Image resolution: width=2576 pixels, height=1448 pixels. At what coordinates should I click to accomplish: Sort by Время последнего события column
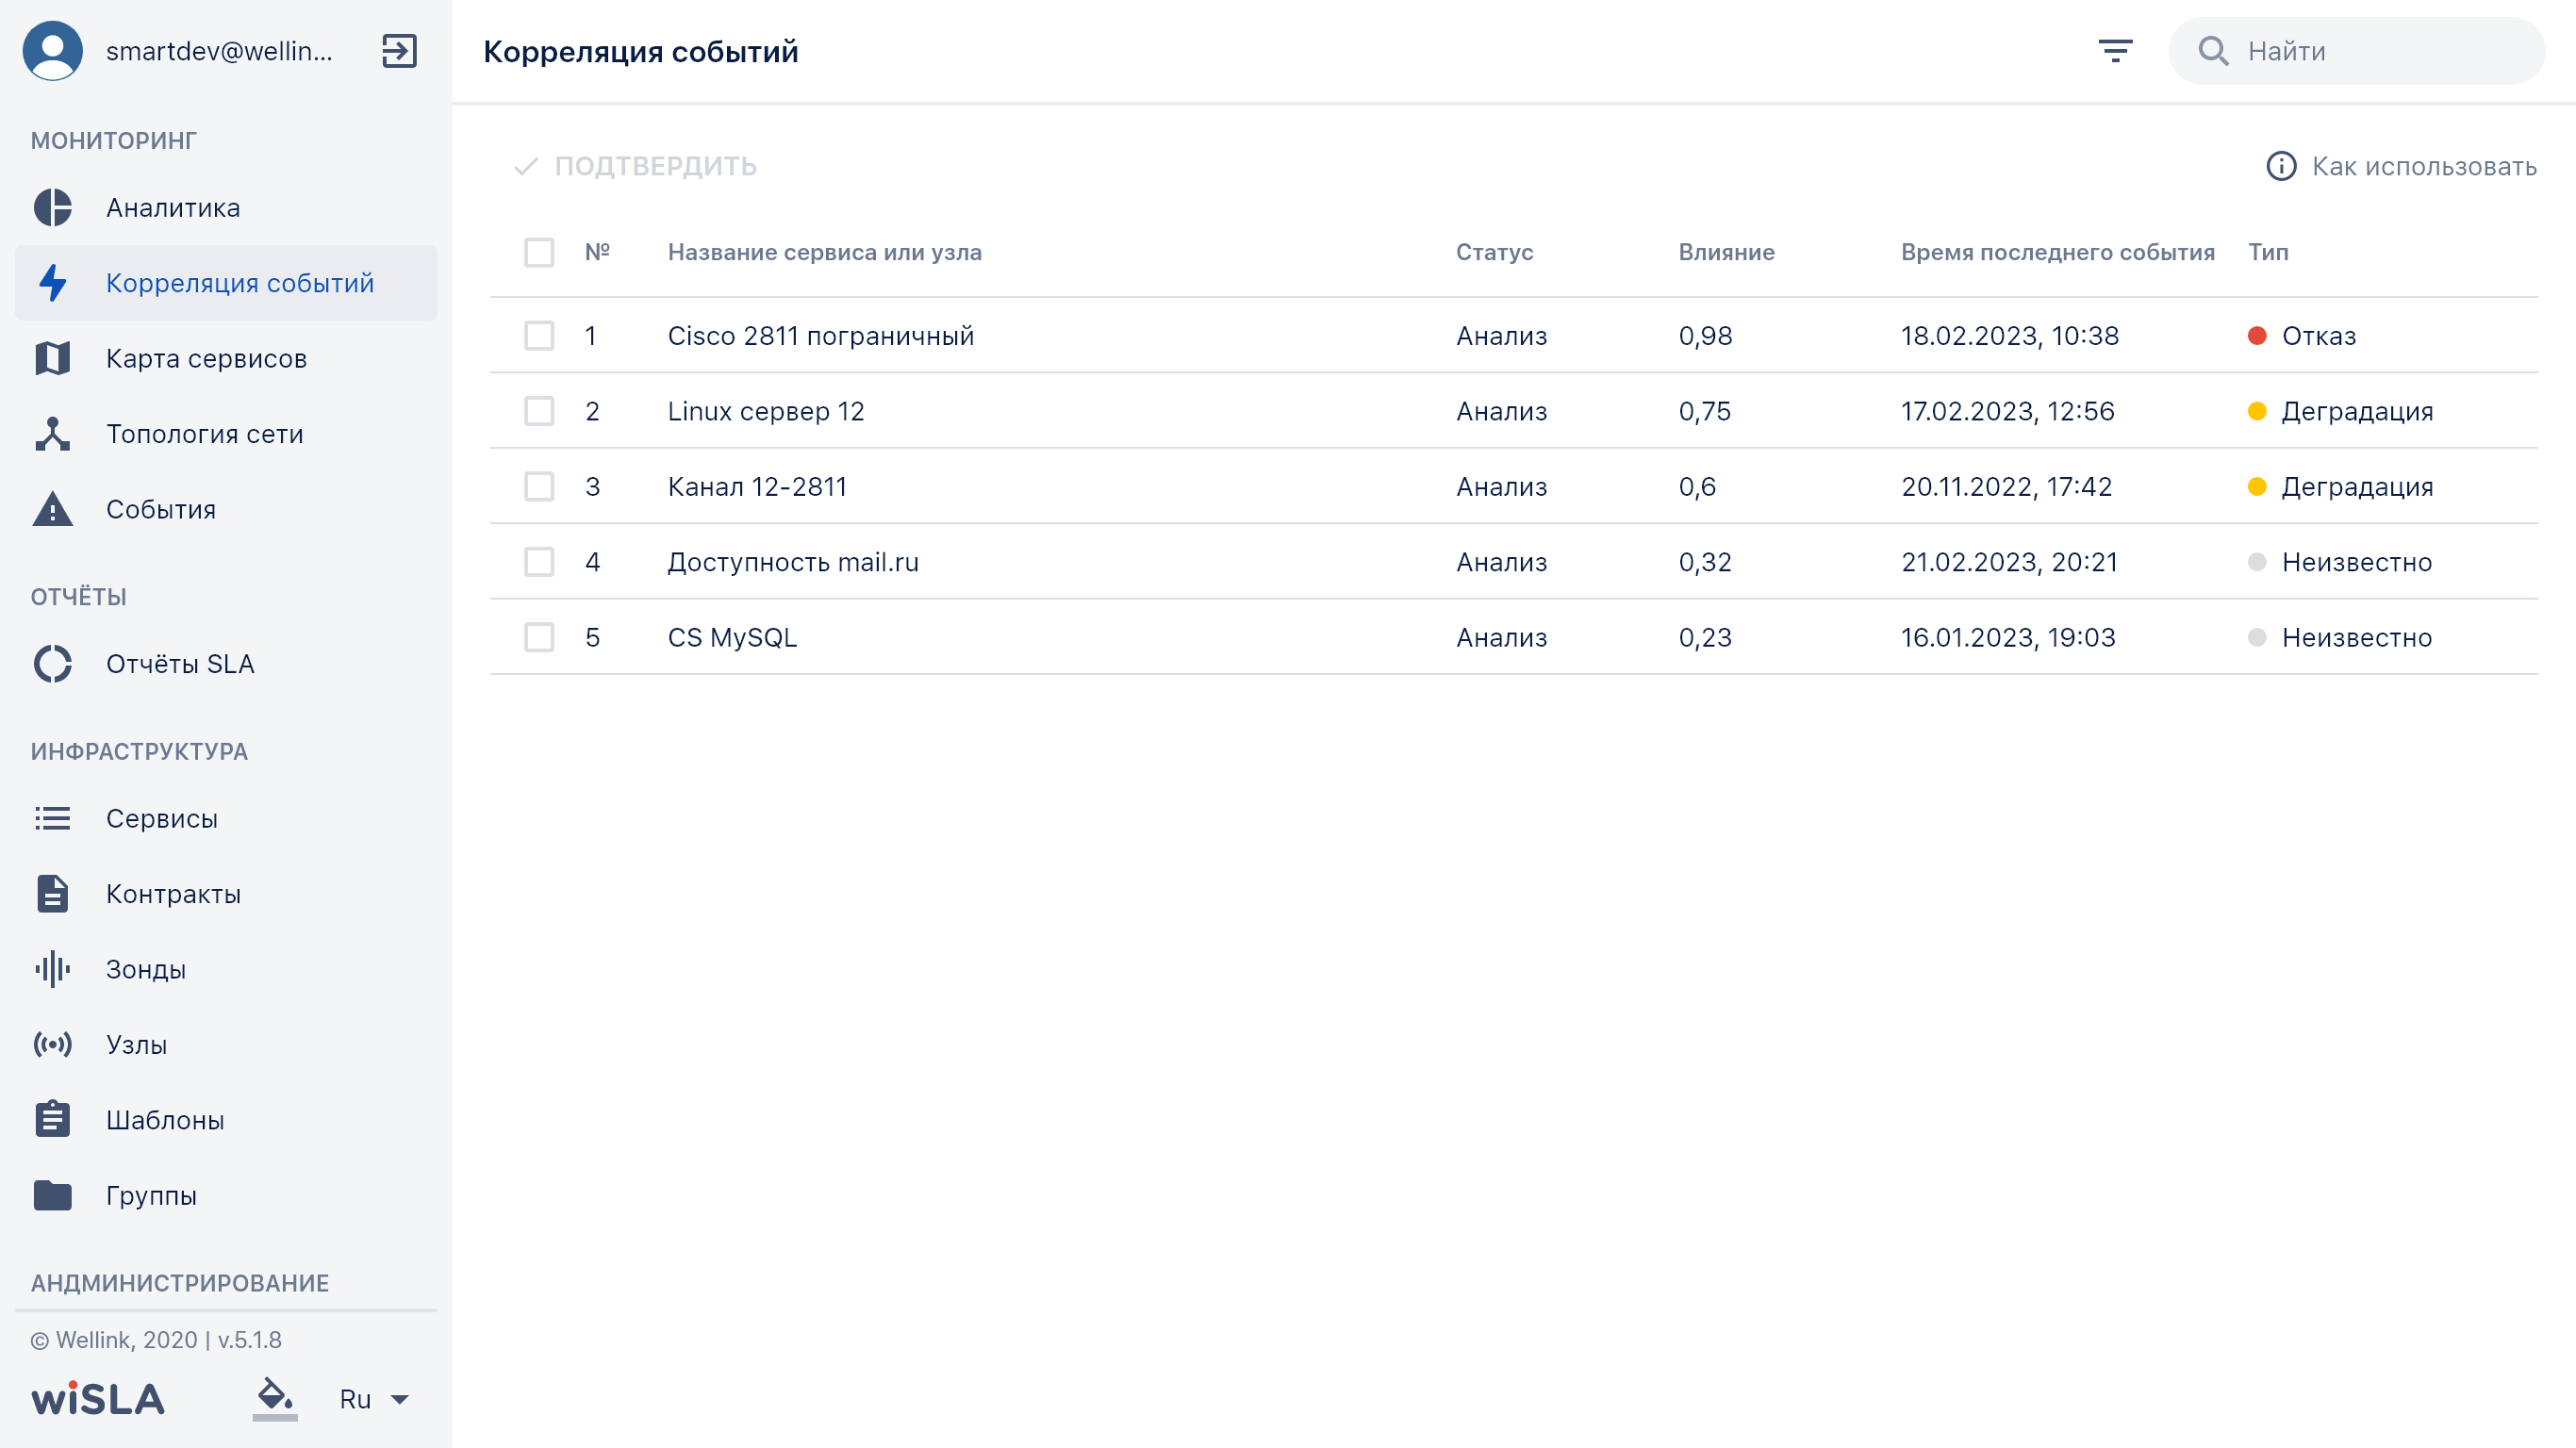click(x=2057, y=252)
